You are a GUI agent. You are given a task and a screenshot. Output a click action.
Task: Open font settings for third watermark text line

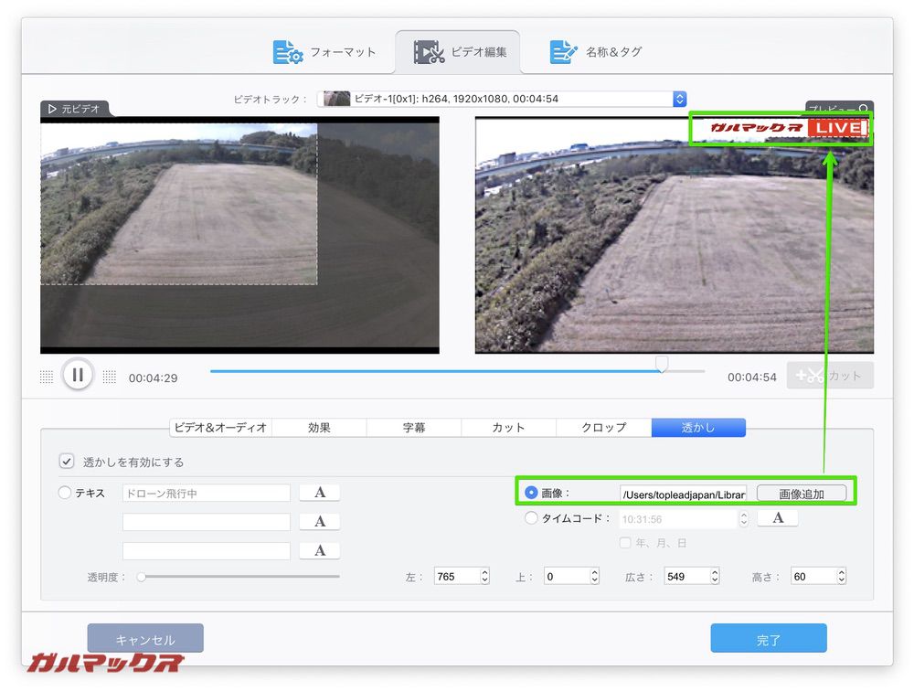(x=319, y=549)
